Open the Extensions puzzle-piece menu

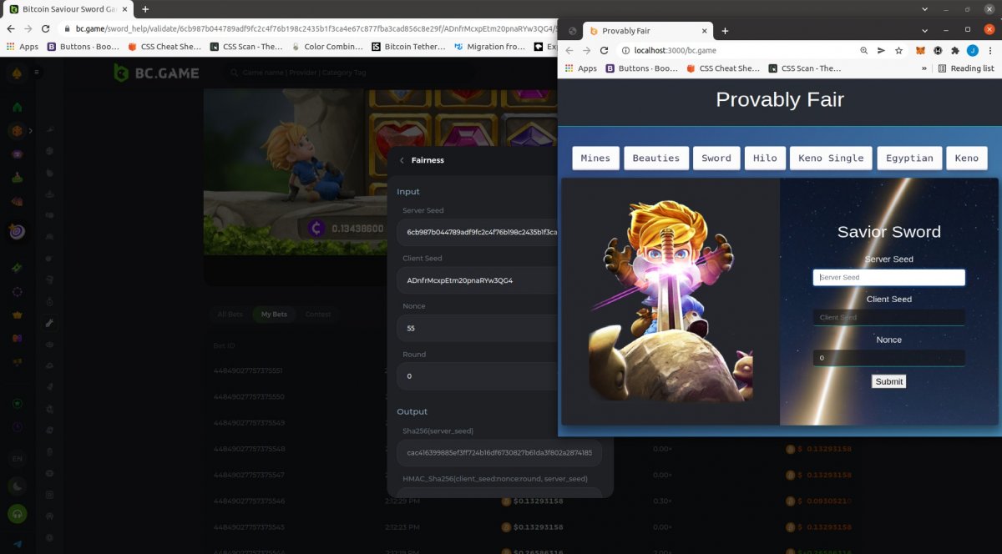[955, 50]
